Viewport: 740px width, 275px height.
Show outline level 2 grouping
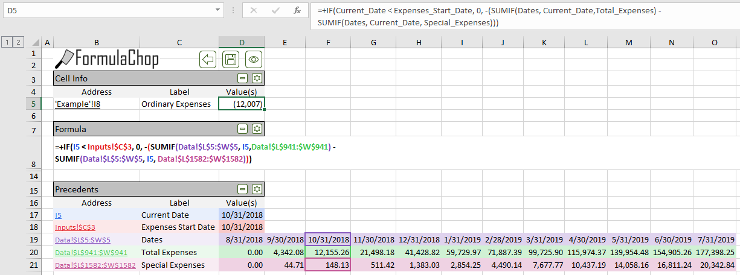click(x=18, y=42)
